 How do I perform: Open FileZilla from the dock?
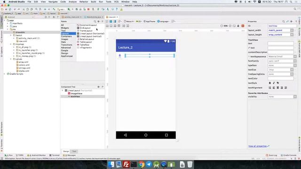[126, 164]
